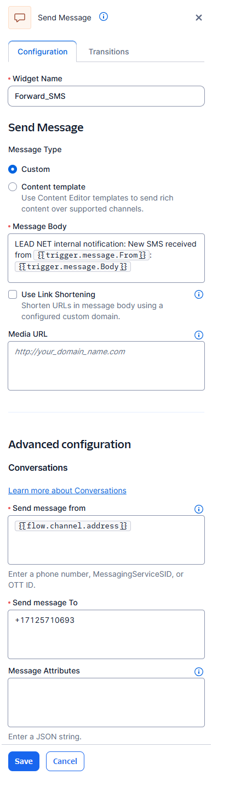Open Learn more about Conversations link
The height and width of the screenshot is (786, 235).
67,490
